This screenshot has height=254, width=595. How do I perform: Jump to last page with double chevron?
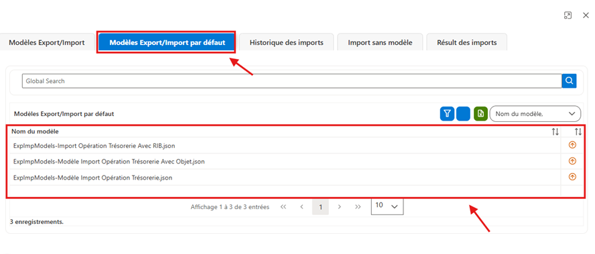click(x=358, y=207)
